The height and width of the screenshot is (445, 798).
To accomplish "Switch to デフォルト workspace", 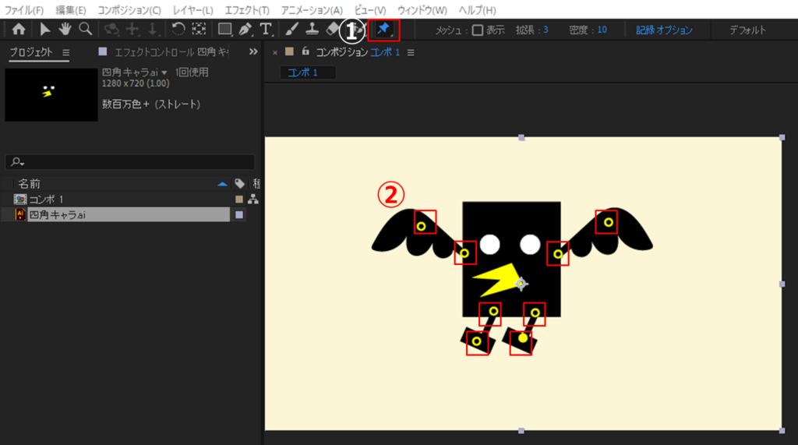I will point(747,30).
